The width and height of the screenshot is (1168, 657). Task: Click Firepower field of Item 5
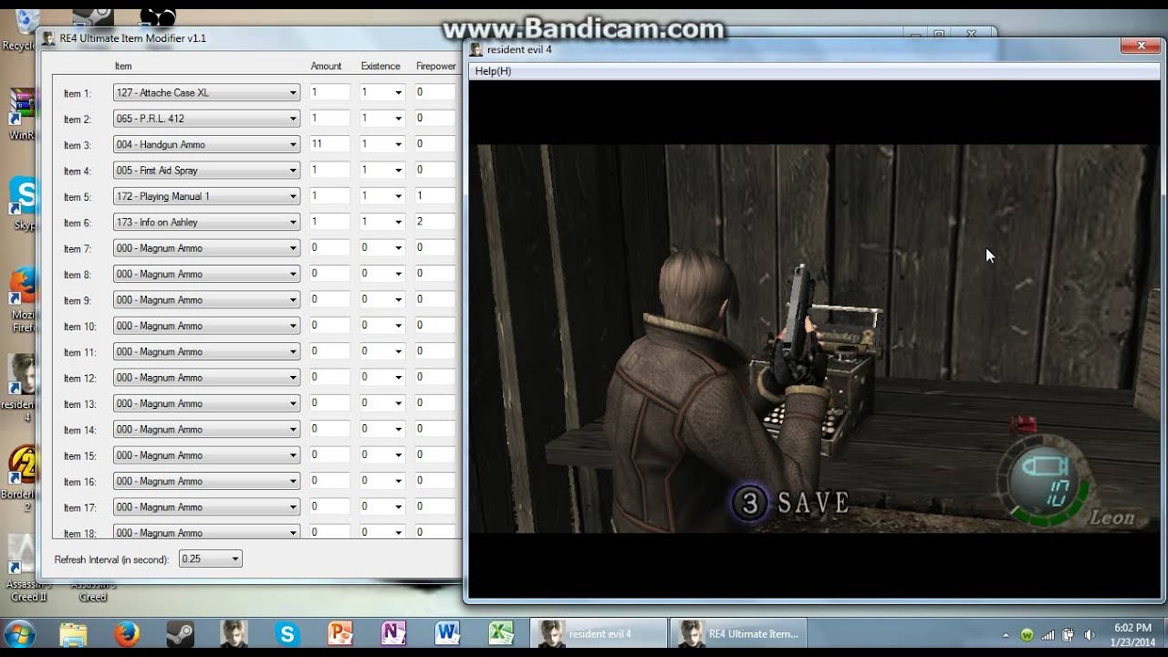tap(434, 196)
